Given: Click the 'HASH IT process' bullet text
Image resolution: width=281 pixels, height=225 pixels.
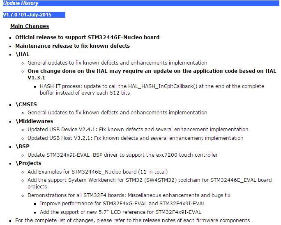Looking at the screenshot, I should tap(152, 90).
